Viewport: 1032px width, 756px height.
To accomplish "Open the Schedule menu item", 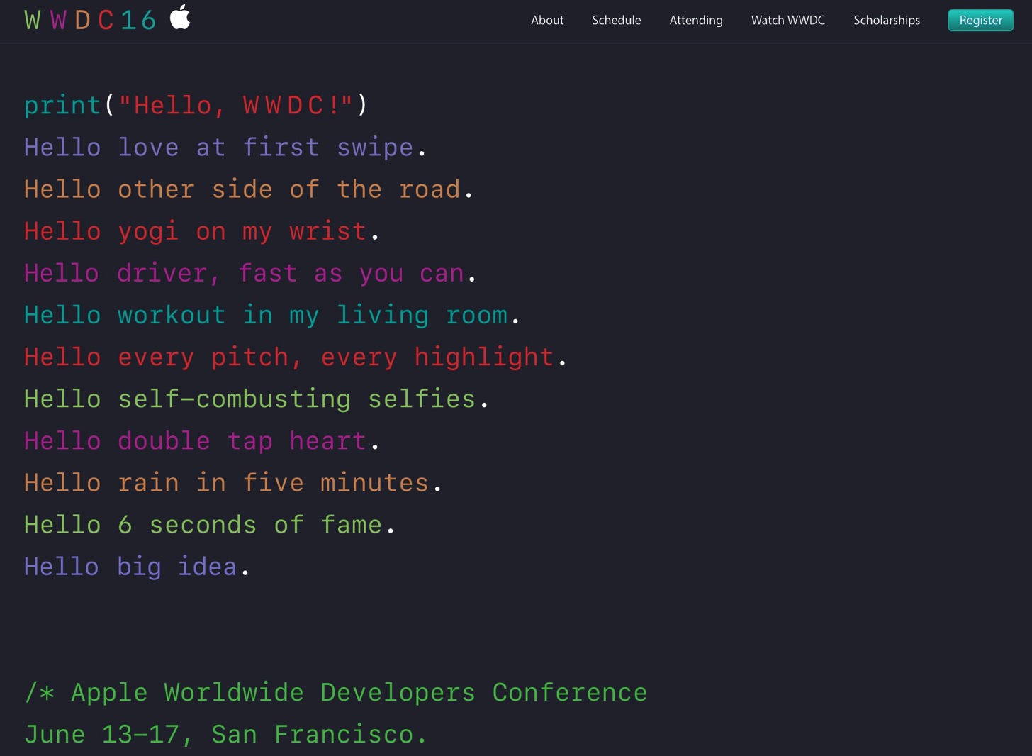I will [617, 20].
